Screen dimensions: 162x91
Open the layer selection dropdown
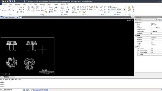click(x=96, y=12)
